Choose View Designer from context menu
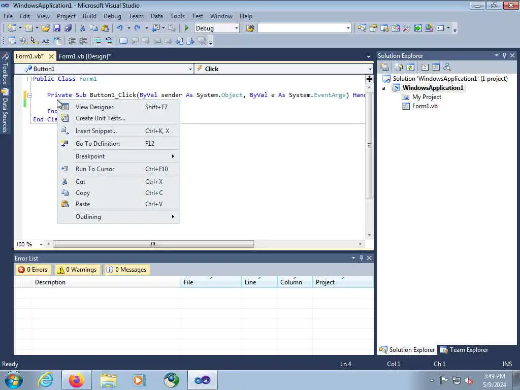Screen dimensions: 520x390 tap(118, 107)
